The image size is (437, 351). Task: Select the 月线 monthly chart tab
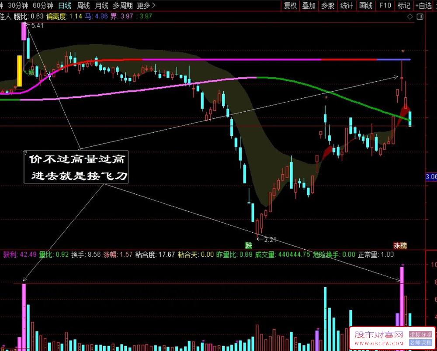(x=101, y=6)
